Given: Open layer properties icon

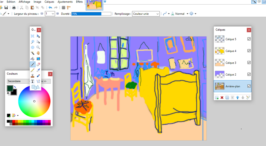Looking at the screenshot, I should (248, 97).
